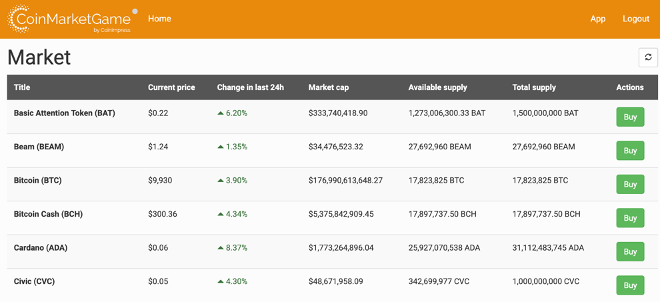Click the Current price column header

tap(171, 87)
